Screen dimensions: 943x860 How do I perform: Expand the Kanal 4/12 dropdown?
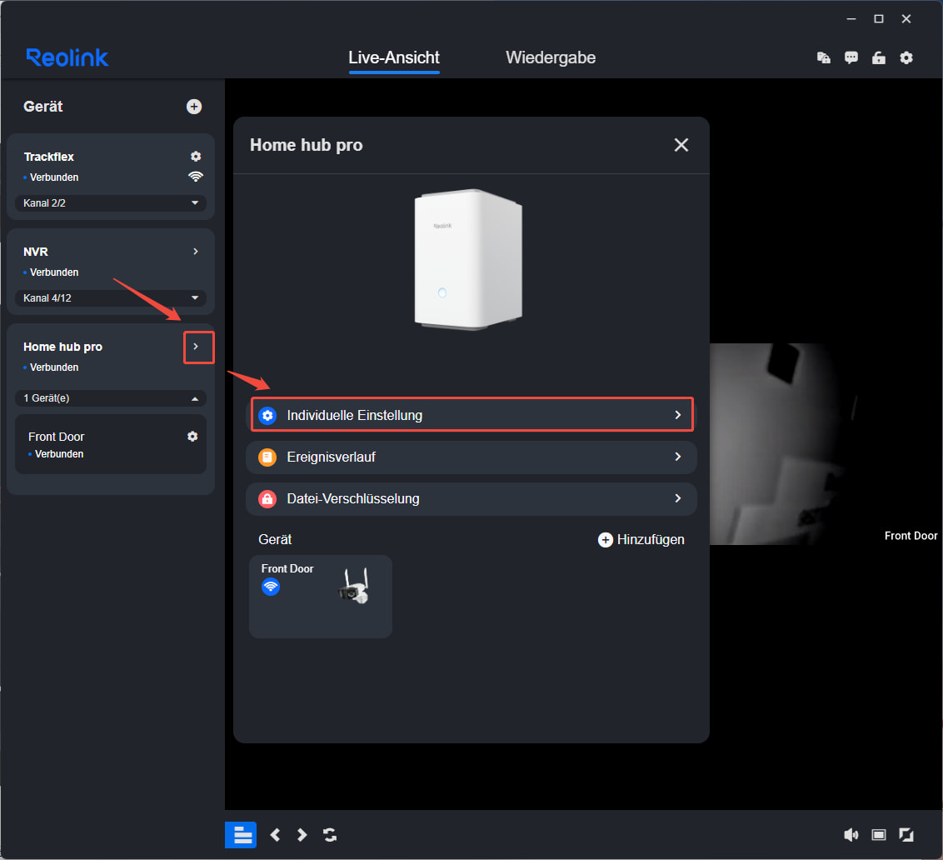point(111,297)
